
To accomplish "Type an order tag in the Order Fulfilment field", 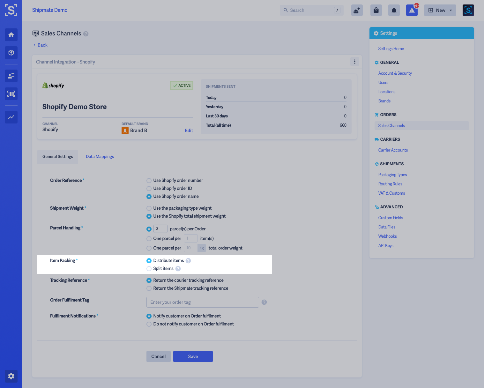I will pos(202,302).
